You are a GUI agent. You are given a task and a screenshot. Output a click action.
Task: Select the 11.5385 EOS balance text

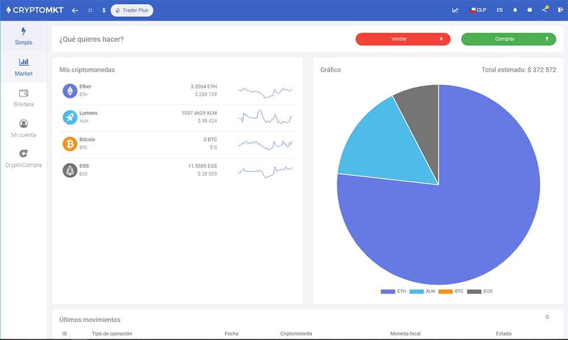203,166
